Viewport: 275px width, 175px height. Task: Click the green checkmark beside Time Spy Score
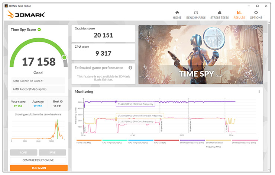(39, 30)
